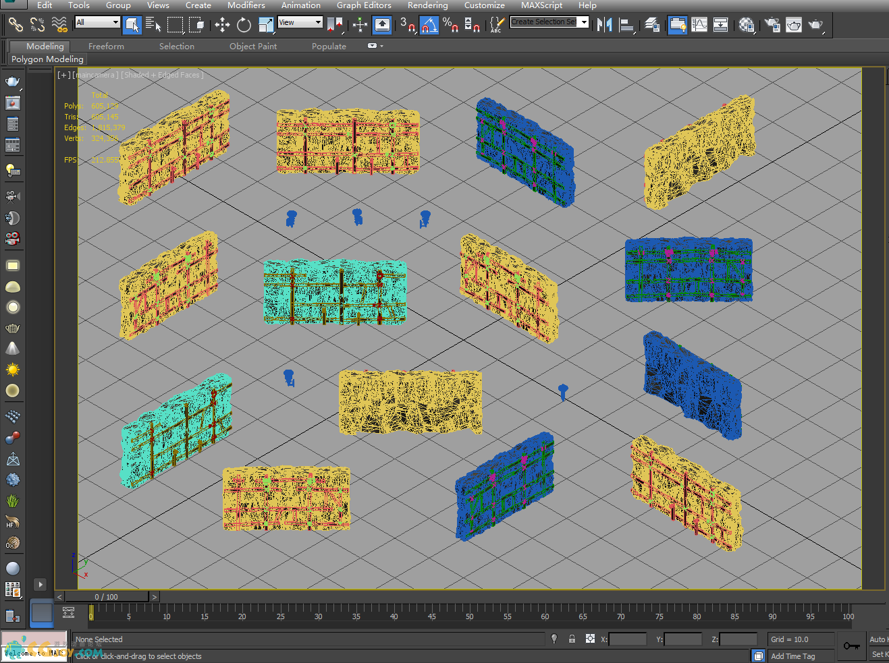Viewport: 889px width, 663px height.
Task: Open the selection filter All dropdown
Action: point(97,22)
